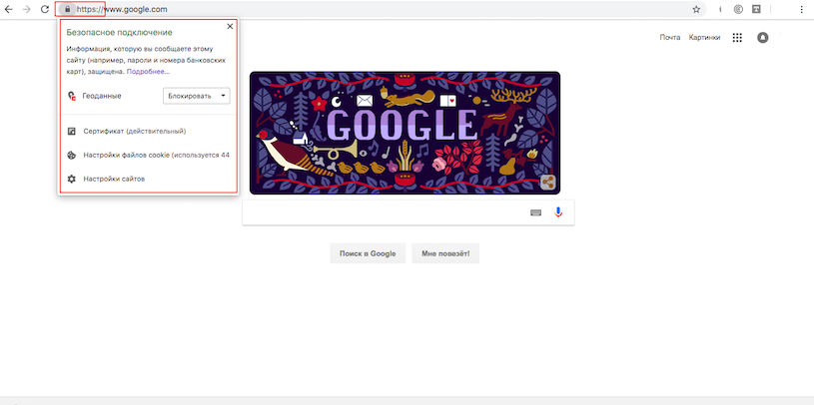Open the on-screen keyboard icon in search box
814x405 pixels.
(x=536, y=211)
